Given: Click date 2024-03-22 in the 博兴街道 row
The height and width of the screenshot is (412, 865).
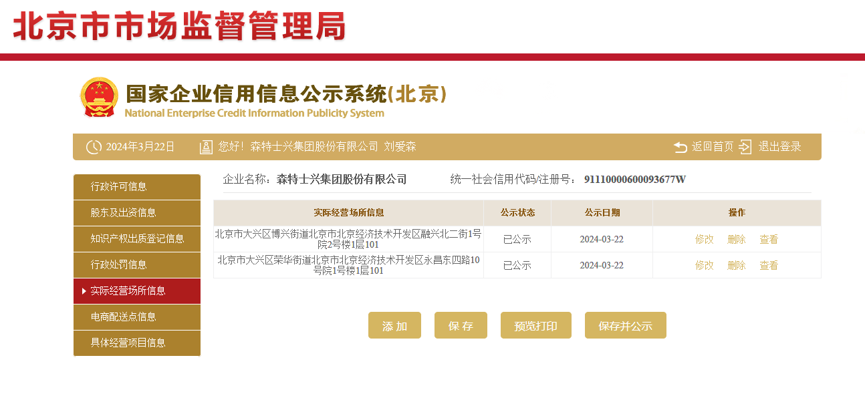Looking at the screenshot, I should click(602, 240).
